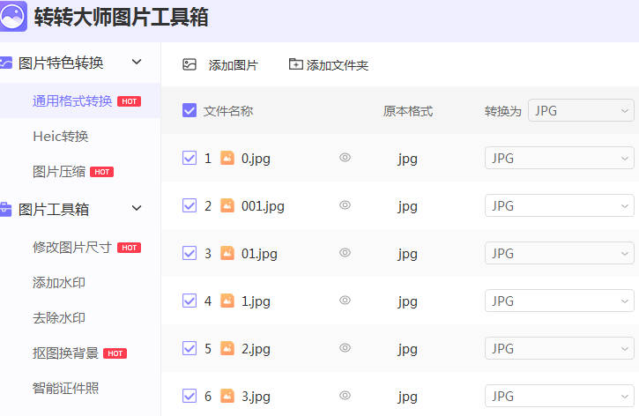Click the app logo icon
639x416 pixels.
pyautogui.click(x=13, y=16)
